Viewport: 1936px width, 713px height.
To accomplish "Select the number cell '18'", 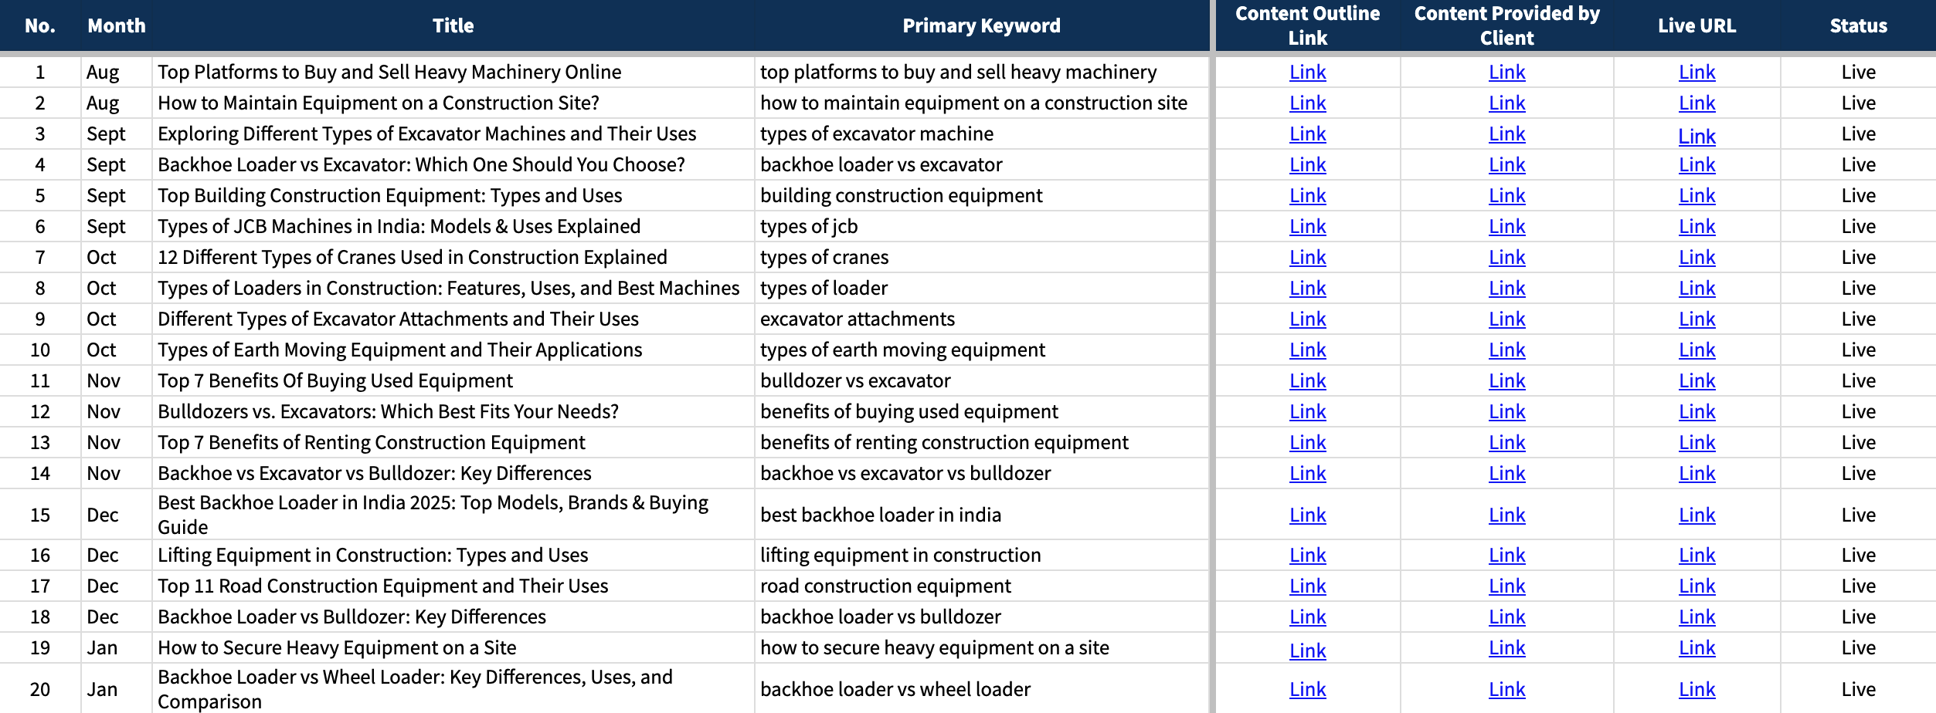I will tap(40, 617).
